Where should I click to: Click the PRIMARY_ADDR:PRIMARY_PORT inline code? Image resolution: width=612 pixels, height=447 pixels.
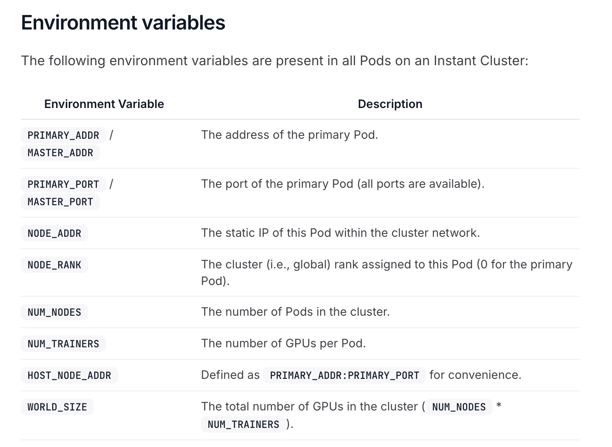pos(344,376)
